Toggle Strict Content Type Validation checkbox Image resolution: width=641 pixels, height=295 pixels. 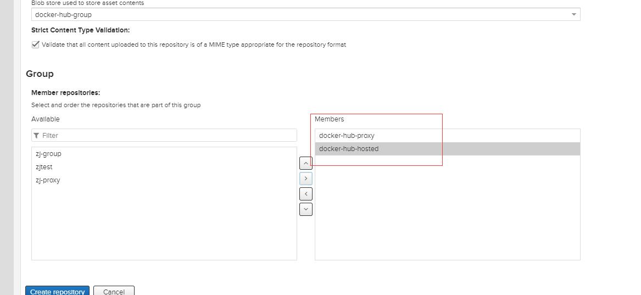(36, 44)
